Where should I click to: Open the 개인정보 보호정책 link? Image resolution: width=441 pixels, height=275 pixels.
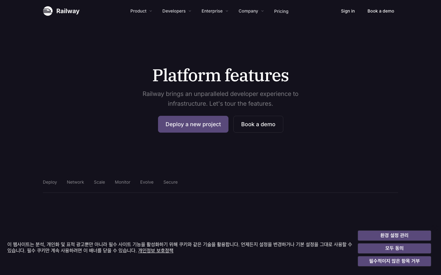(x=156, y=251)
